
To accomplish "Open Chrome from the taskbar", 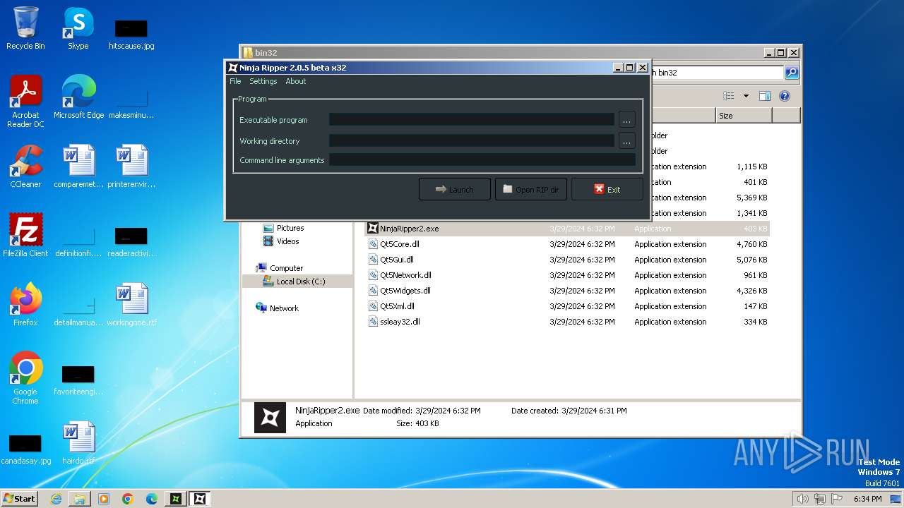I will pyautogui.click(x=128, y=499).
